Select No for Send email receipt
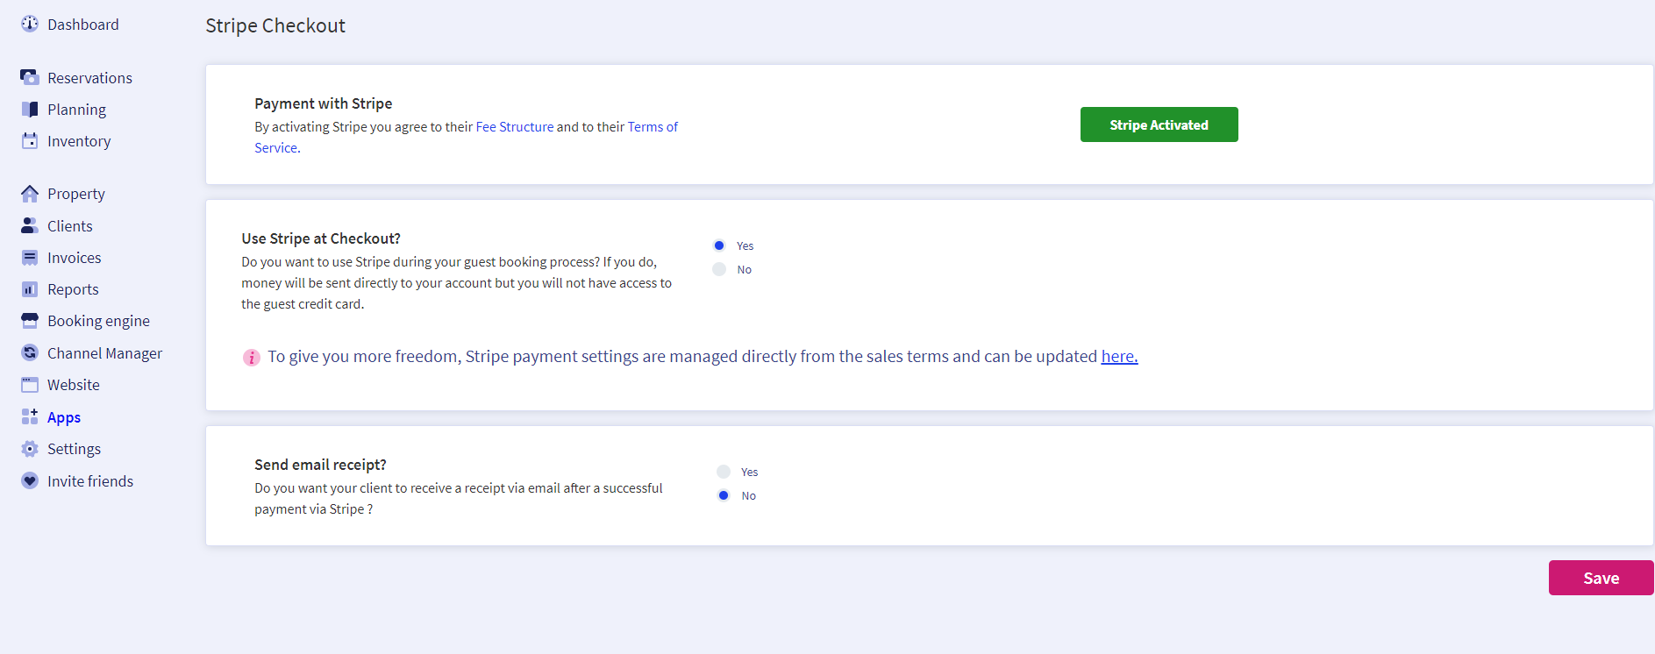 click(x=724, y=495)
